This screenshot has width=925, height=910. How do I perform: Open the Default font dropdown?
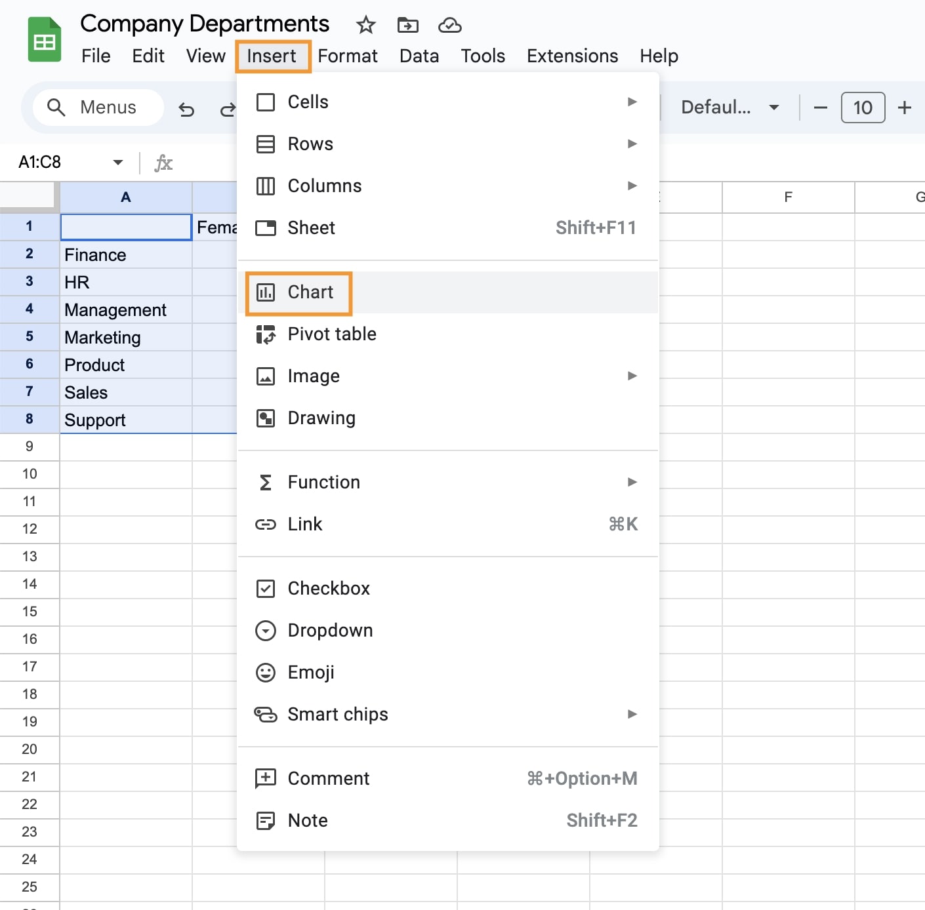coord(730,108)
